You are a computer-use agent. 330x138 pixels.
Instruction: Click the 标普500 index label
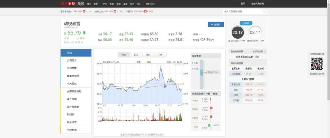pyautogui.click(x=130, y=11)
